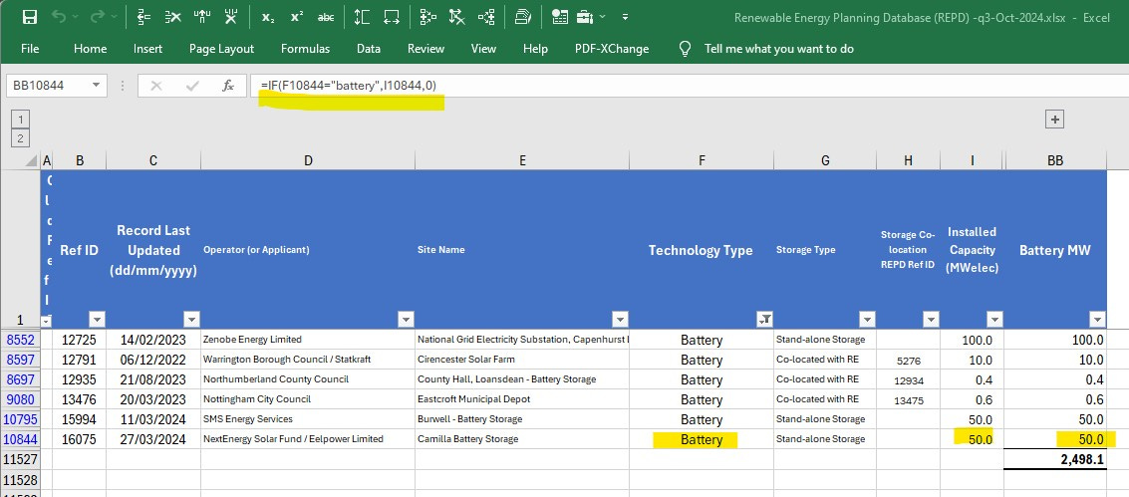Open the Operator (or Applicant) filter dropdown
This screenshot has height=497, width=1129.
tap(406, 320)
